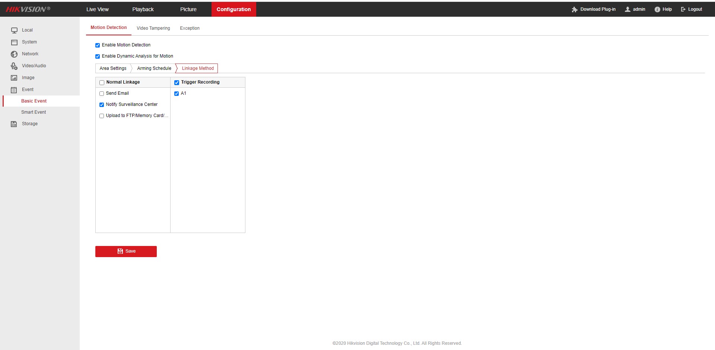Click the Local monitor icon in sidebar
Viewport: 715px width, 350px height.
(x=14, y=30)
